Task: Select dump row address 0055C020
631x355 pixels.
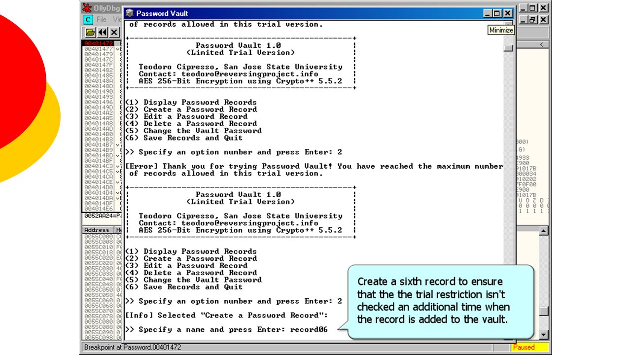Action: pyautogui.click(x=99, y=258)
